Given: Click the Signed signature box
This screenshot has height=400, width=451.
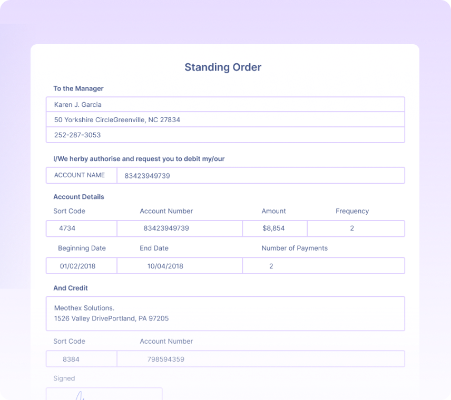Looking at the screenshot, I should [104, 394].
